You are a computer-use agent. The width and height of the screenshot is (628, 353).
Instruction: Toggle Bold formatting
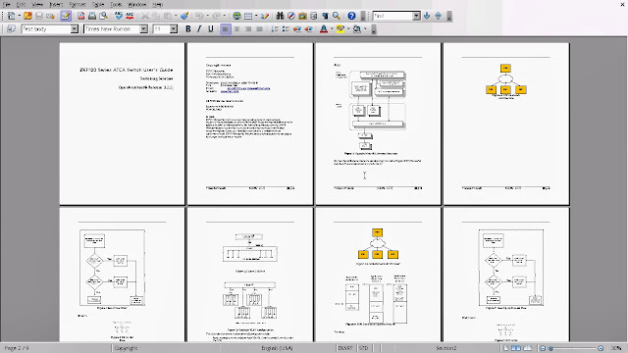pyautogui.click(x=187, y=28)
